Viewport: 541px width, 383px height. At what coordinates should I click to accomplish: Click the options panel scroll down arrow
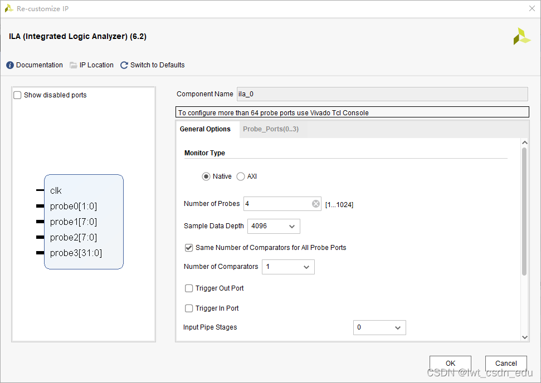click(x=525, y=337)
